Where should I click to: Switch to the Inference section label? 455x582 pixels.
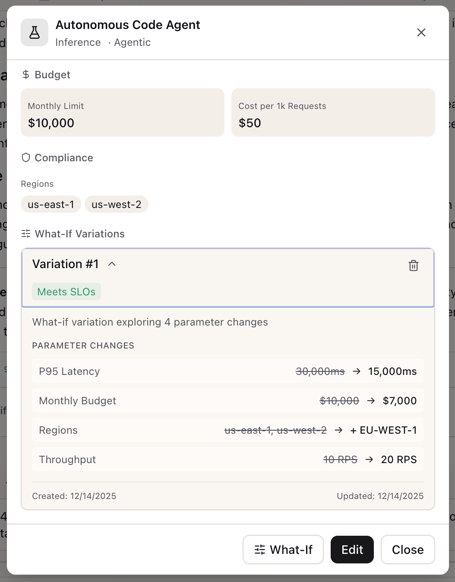pos(78,42)
